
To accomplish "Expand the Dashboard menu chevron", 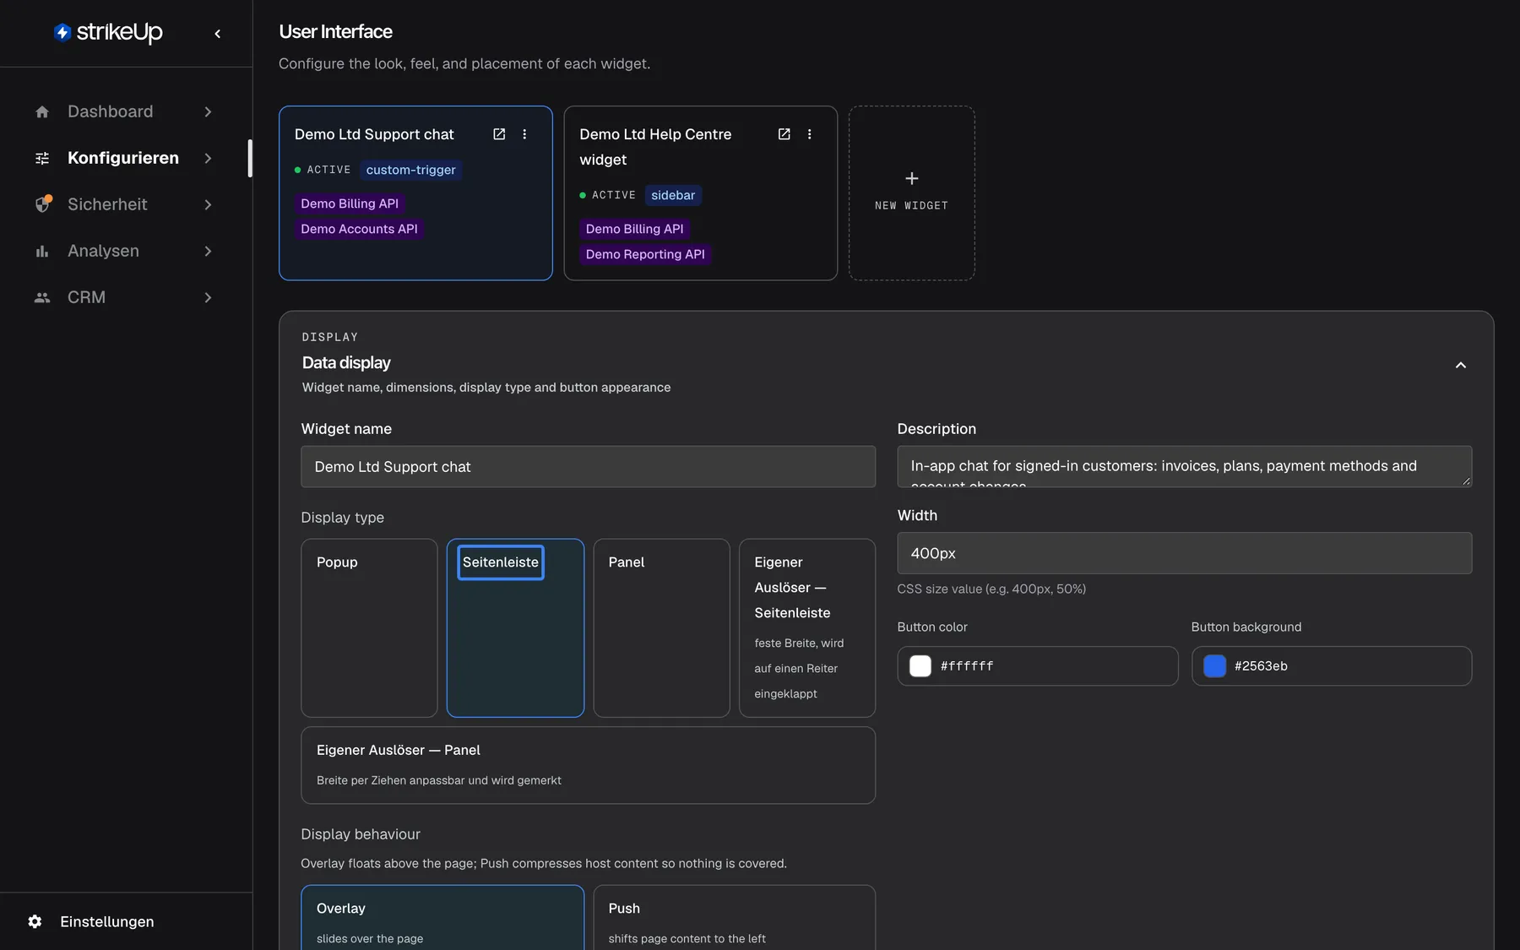I will pyautogui.click(x=208, y=111).
